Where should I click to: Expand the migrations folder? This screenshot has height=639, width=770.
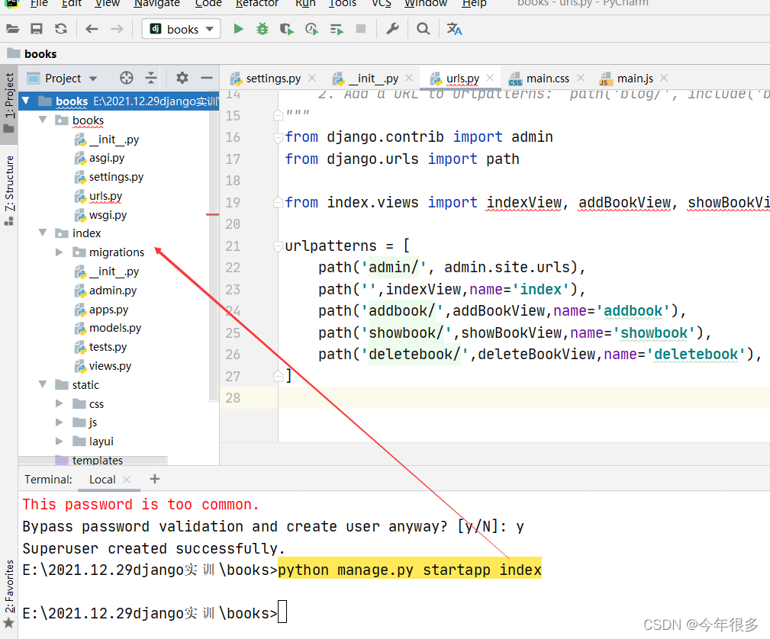59,252
